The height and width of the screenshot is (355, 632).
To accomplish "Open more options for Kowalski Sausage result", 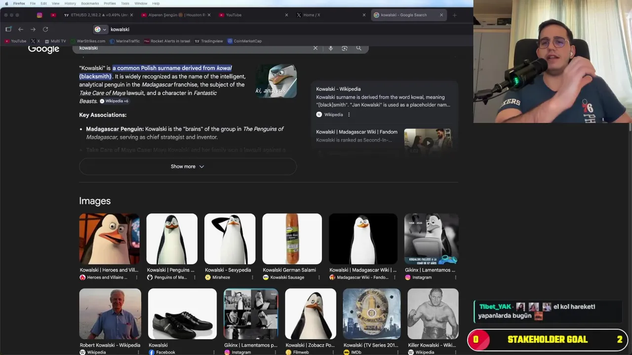I will pyautogui.click(x=319, y=278).
